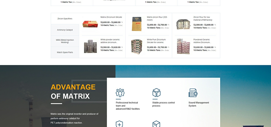Click the stable process control cube icon
This screenshot has width=271, height=127.
click(156, 93)
